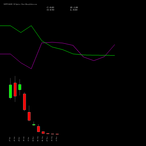This screenshot has height=146, width=146.
Task: Select the red candlestick for 30 Oct
Action: pos(25,102)
